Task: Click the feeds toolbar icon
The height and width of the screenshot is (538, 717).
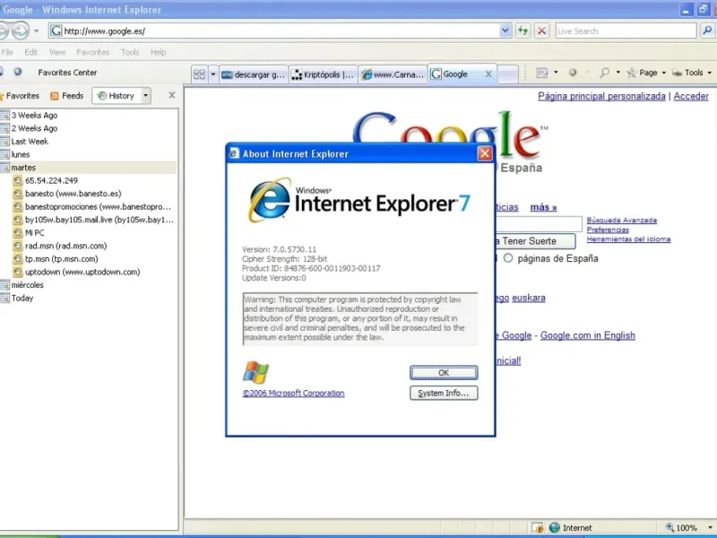Action: click(542, 73)
